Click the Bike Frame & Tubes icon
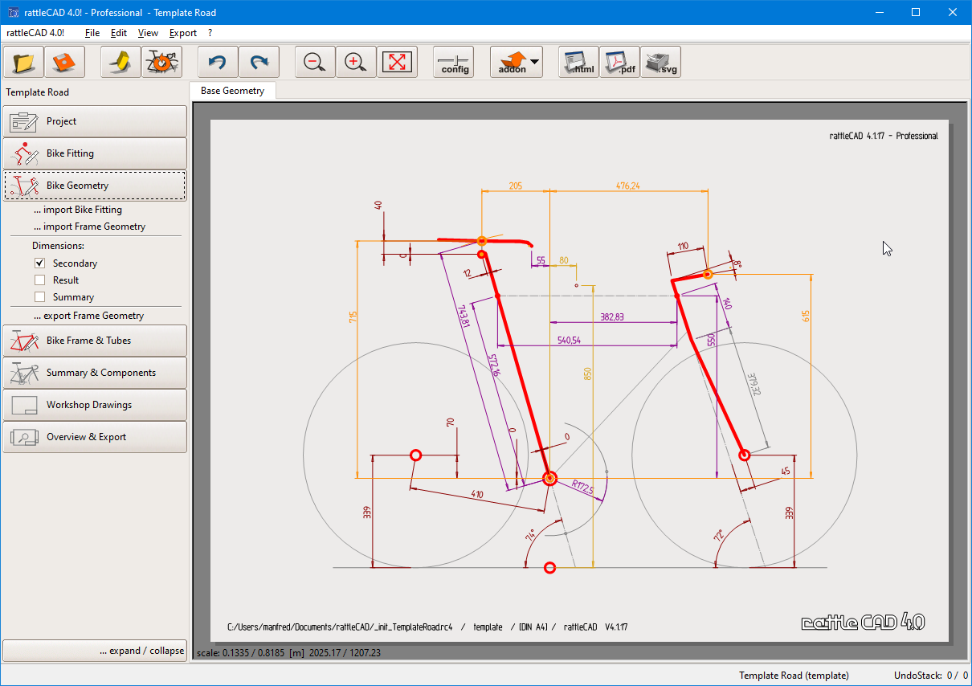This screenshot has height=686, width=972. point(24,341)
